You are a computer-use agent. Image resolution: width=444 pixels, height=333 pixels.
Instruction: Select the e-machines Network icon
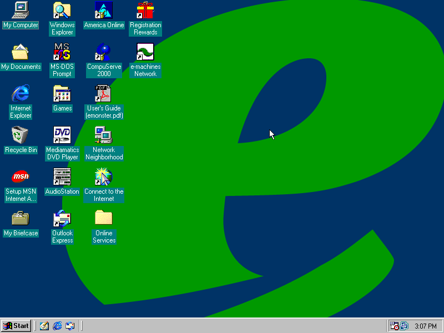(145, 52)
